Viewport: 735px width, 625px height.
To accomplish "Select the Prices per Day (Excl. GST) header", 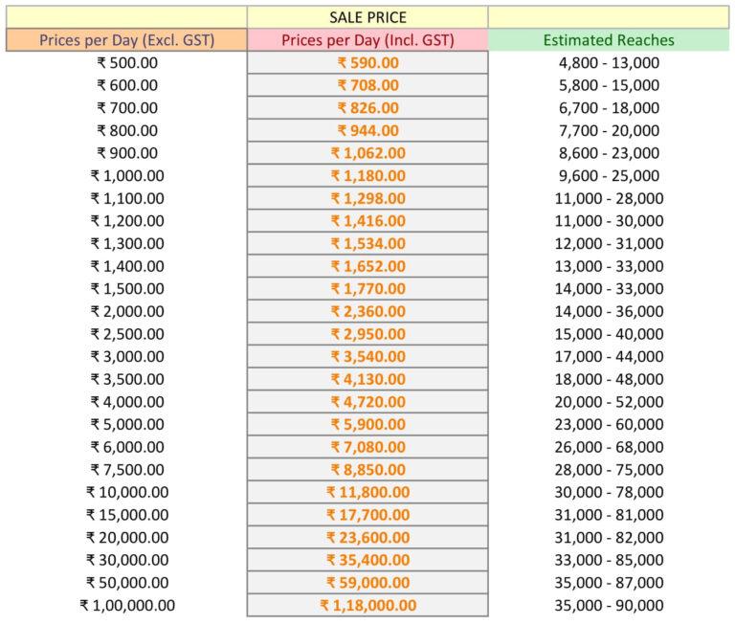I will [126, 40].
